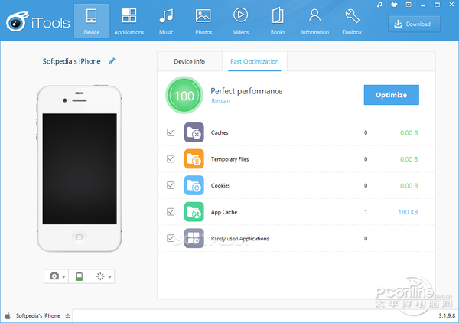Screen dimensions: 459x323
Task: Open the Toolbox section
Action: pyautogui.click(x=352, y=22)
